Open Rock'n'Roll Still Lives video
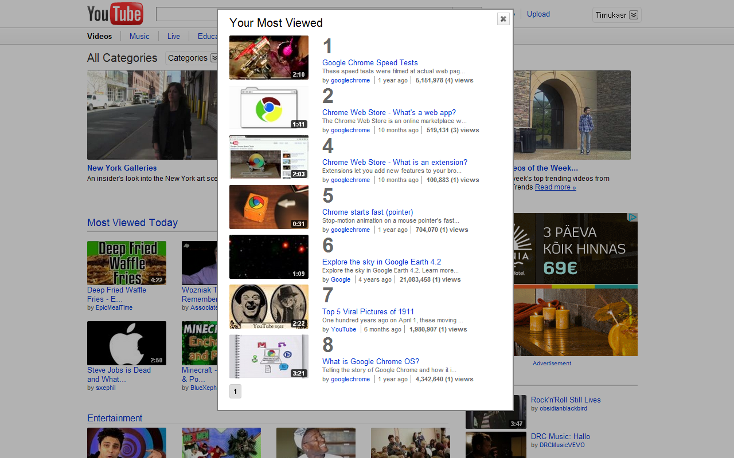 tap(566, 400)
